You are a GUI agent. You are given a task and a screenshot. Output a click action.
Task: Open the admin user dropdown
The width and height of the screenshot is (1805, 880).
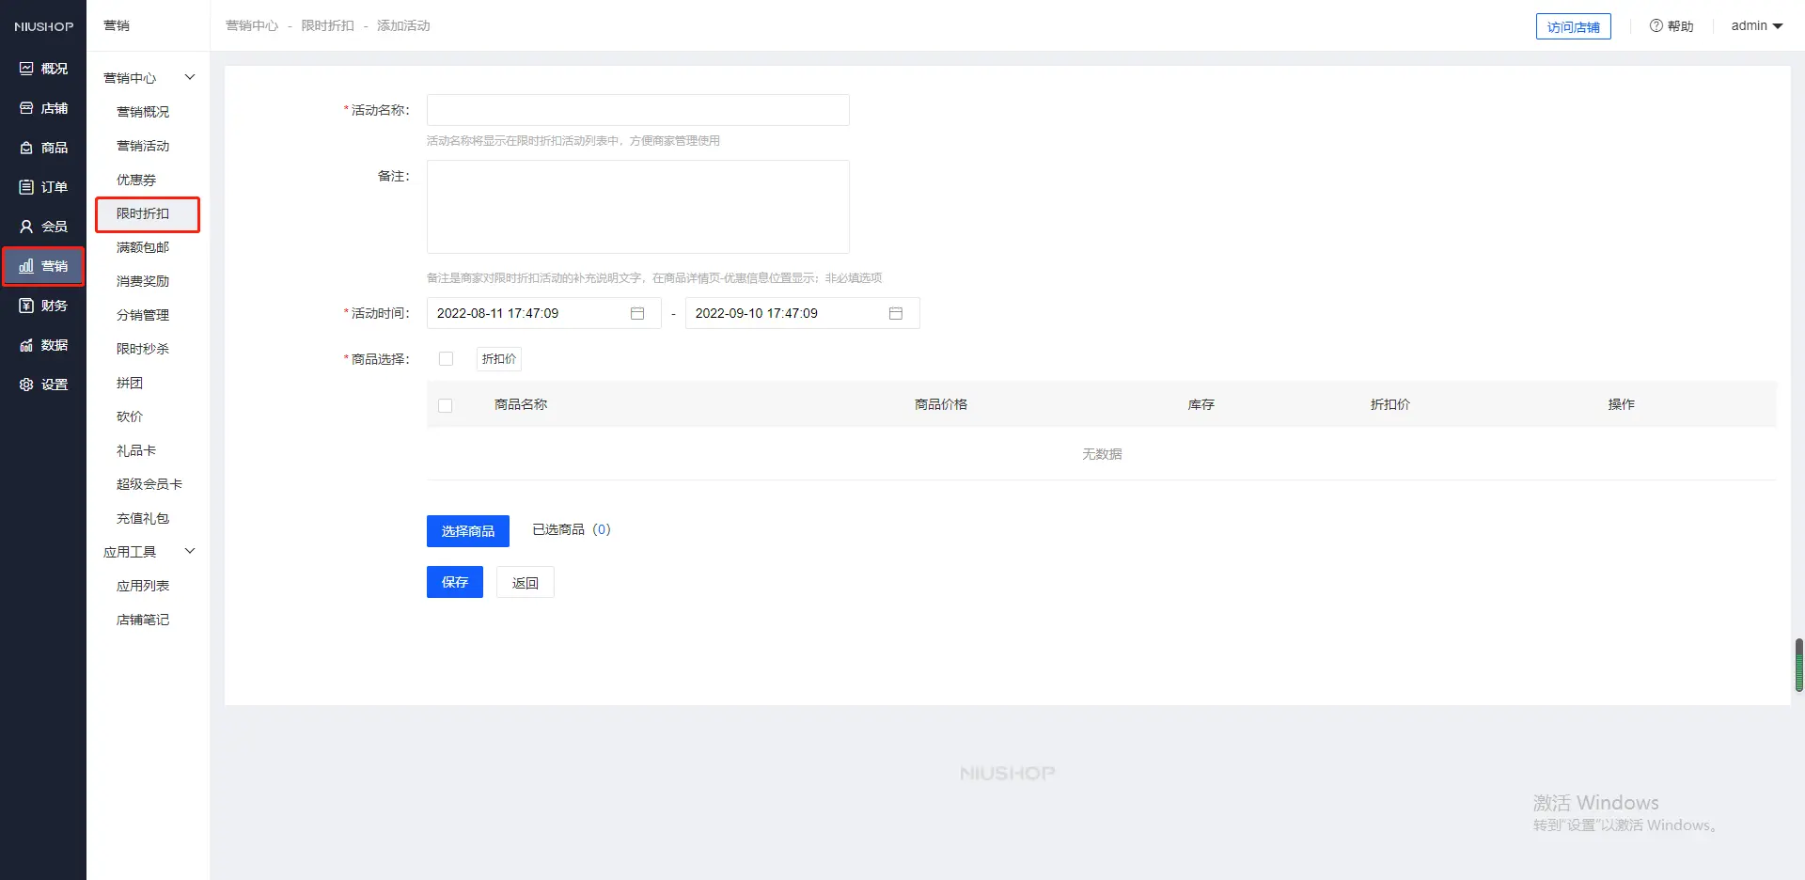point(1756,26)
